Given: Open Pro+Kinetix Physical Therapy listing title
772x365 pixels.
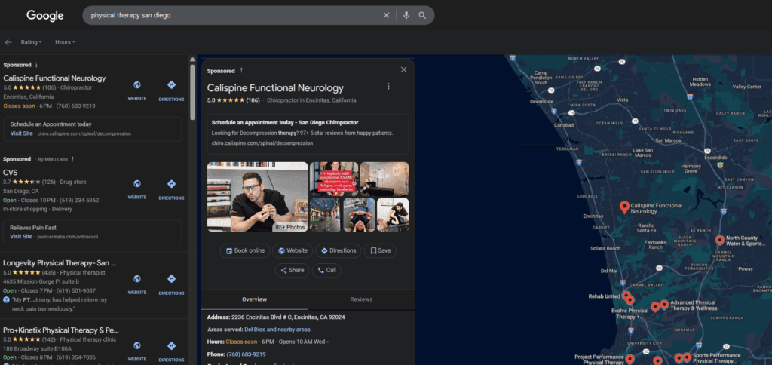Looking at the screenshot, I should tap(61, 330).
